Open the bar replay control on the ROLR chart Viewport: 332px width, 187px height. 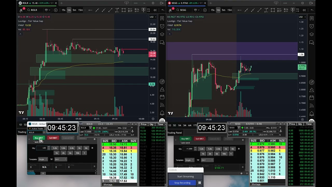pos(155,10)
